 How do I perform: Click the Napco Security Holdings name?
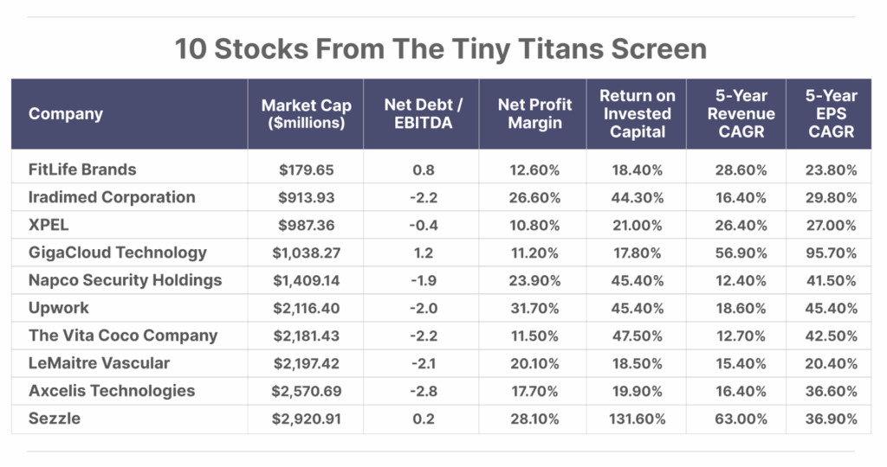(x=125, y=280)
